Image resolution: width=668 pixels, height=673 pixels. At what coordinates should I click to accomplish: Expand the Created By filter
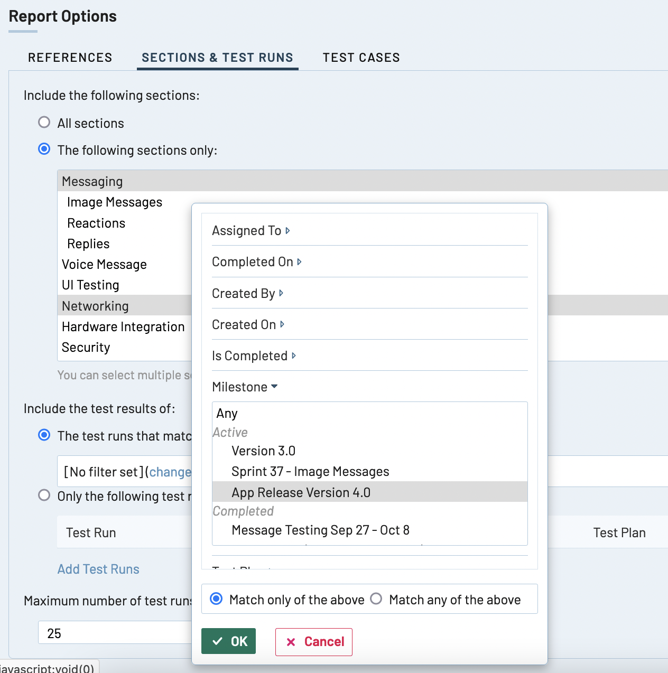247,293
